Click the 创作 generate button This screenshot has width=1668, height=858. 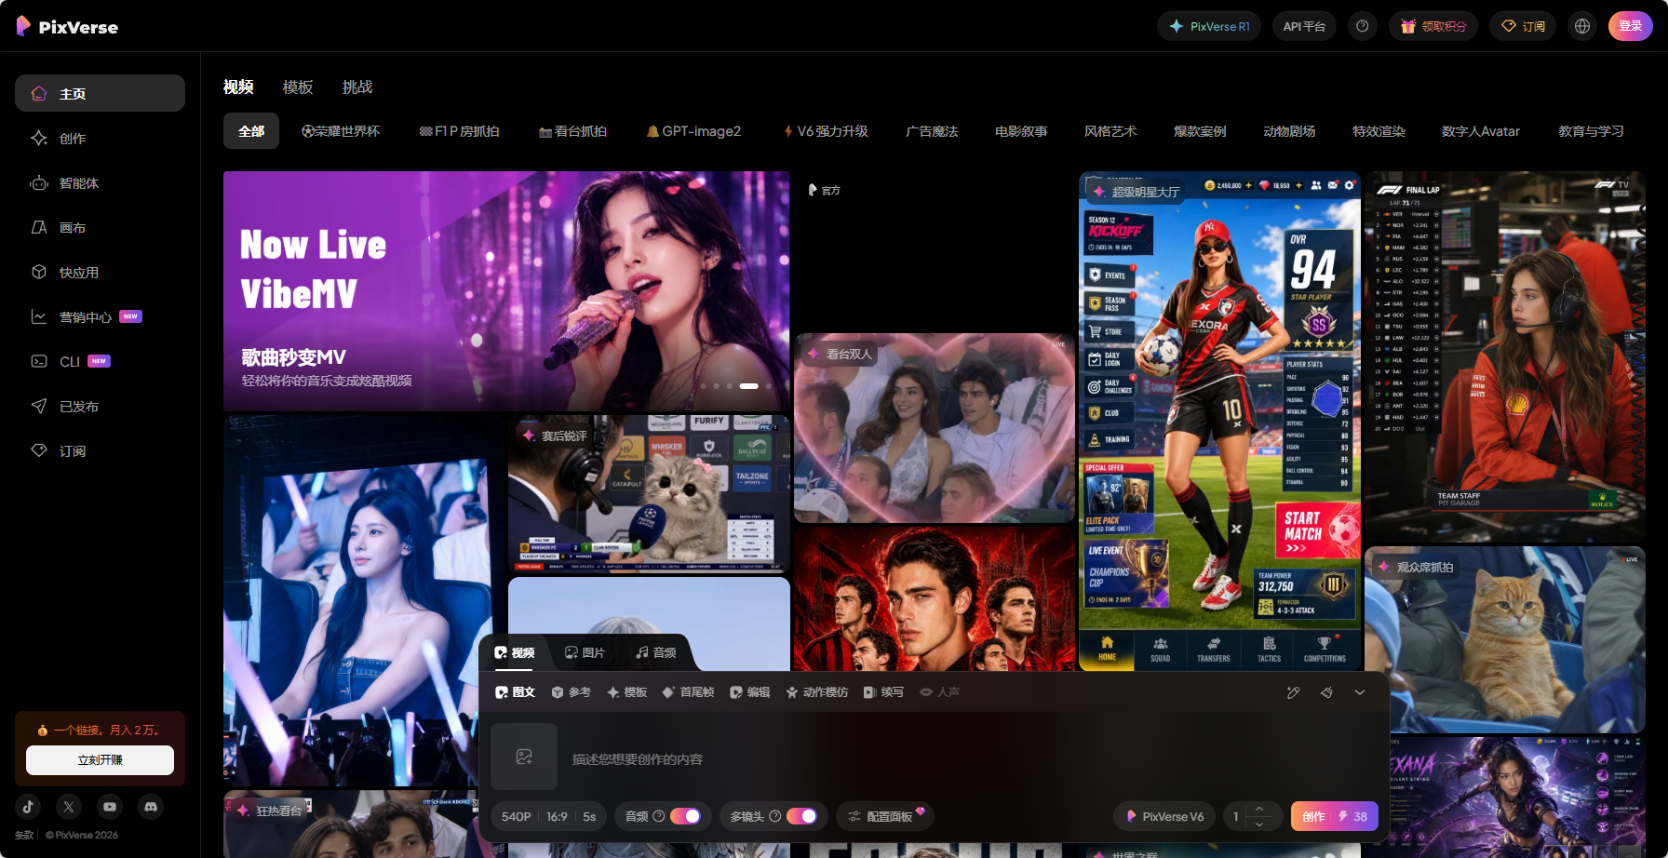coord(1334,816)
